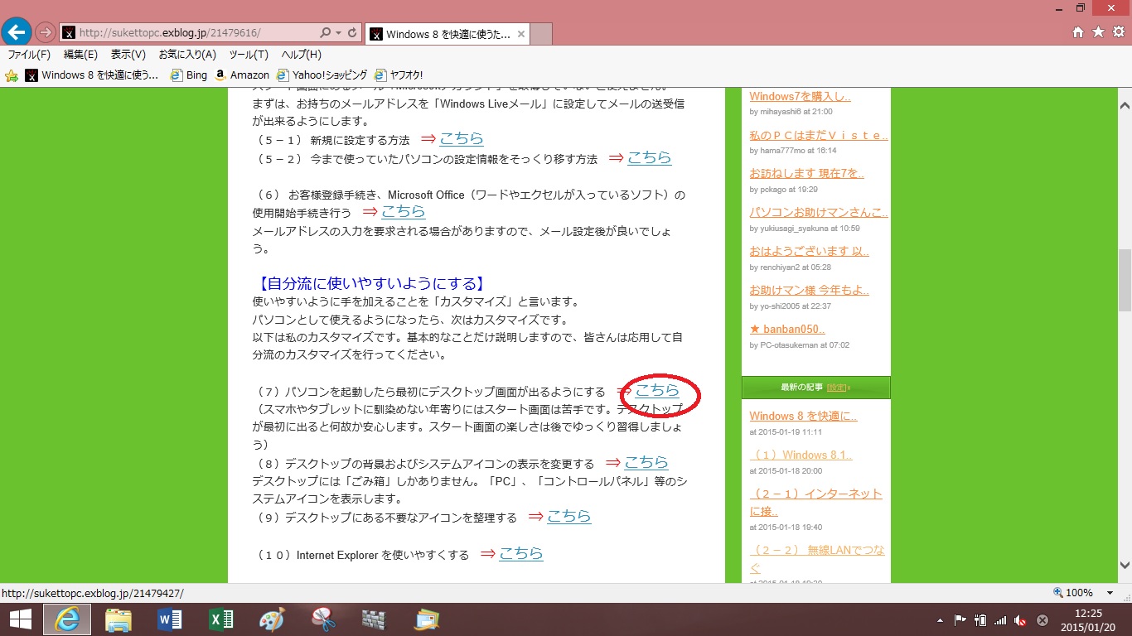The width and height of the screenshot is (1132, 636).
Task: Open latest article (1) Windows 8.1..
Action: coord(801,455)
